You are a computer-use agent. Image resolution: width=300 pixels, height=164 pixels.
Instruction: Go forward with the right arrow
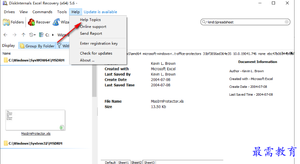pos(14,35)
